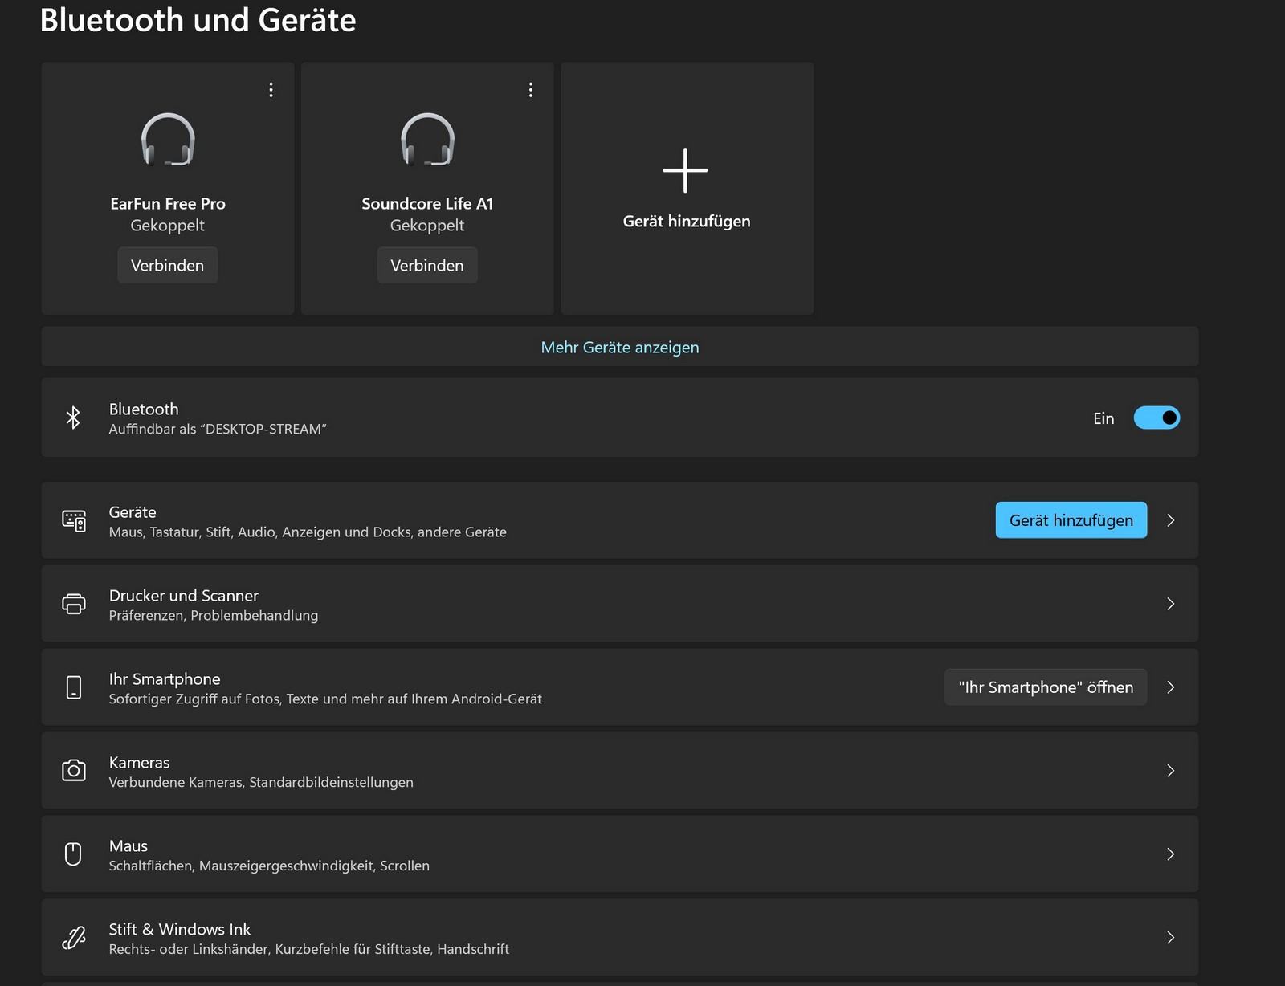The height and width of the screenshot is (986, 1285).
Task: Click the smartphone icon for Ihr Smartphone
Action: pos(74,687)
